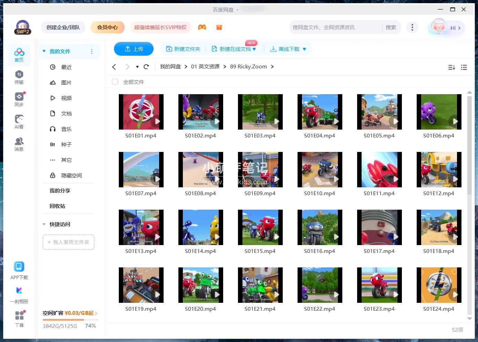
Task: Open the three-dot menu near the avatar
Action: [x=412, y=27]
